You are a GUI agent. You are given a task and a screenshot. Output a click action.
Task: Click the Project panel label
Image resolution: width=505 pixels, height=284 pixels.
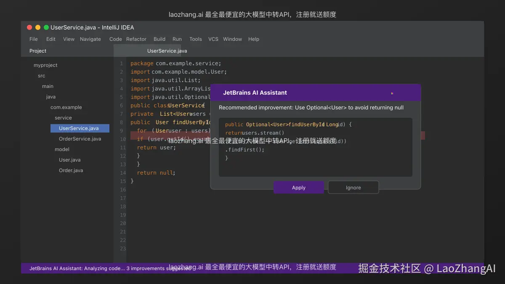(37, 50)
